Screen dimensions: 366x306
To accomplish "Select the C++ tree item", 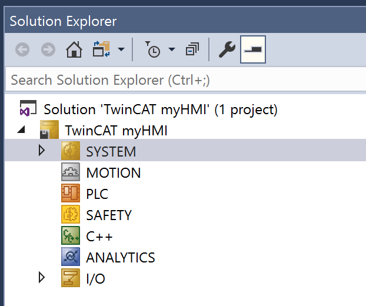I will click(x=99, y=237).
